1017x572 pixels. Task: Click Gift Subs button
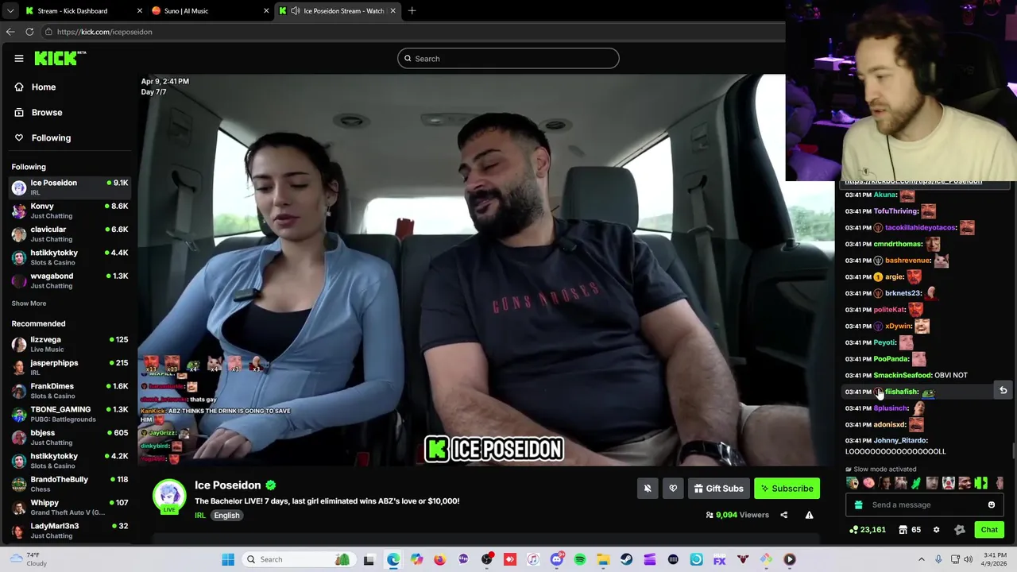(718, 489)
